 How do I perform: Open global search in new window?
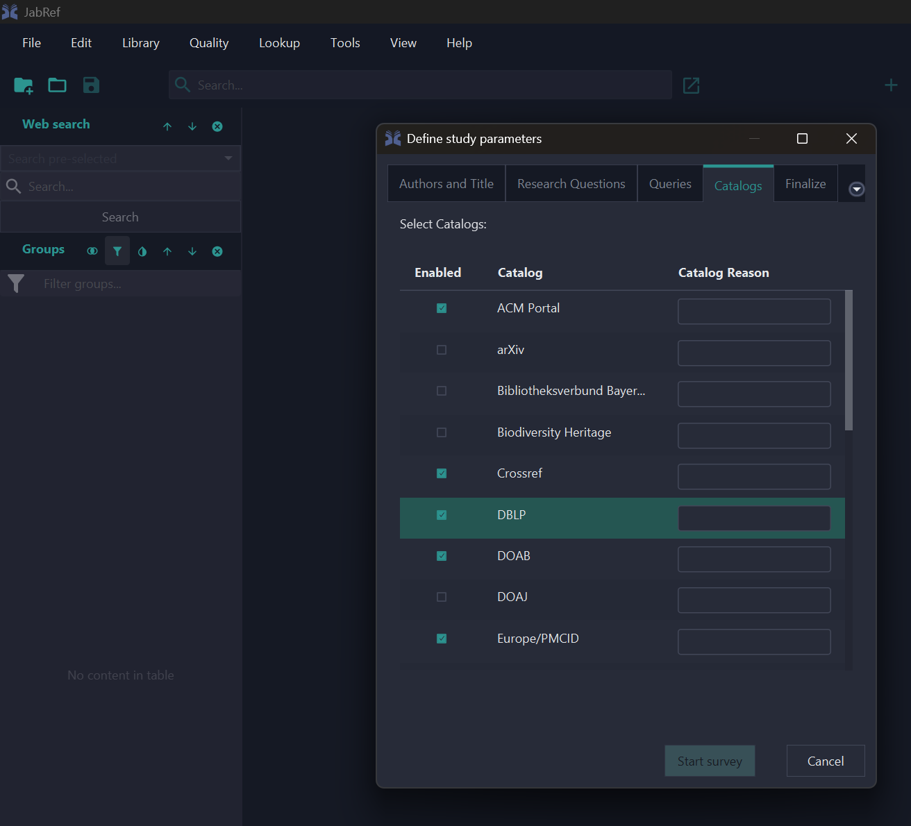pyautogui.click(x=691, y=85)
